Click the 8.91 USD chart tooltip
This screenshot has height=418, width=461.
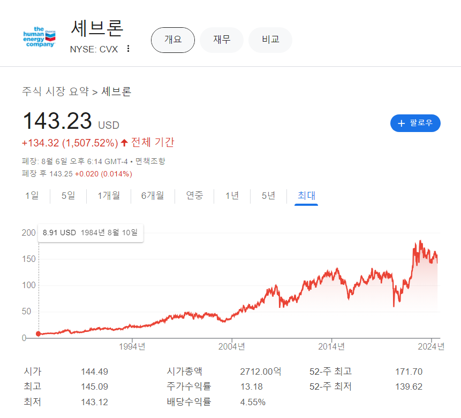tap(90, 233)
